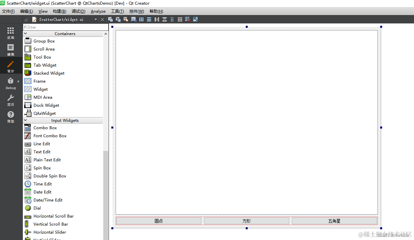
Task: Open the 构建(B) menu
Action: [x=60, y=11]
